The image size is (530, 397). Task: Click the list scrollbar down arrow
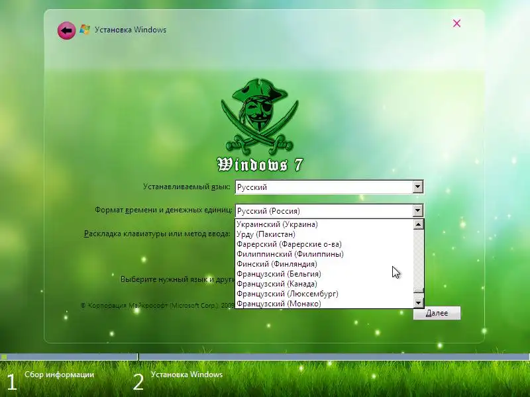[x=419, y=303]
